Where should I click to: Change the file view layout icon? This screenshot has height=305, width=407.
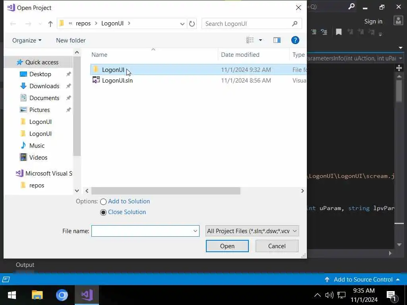coord(250,40)
